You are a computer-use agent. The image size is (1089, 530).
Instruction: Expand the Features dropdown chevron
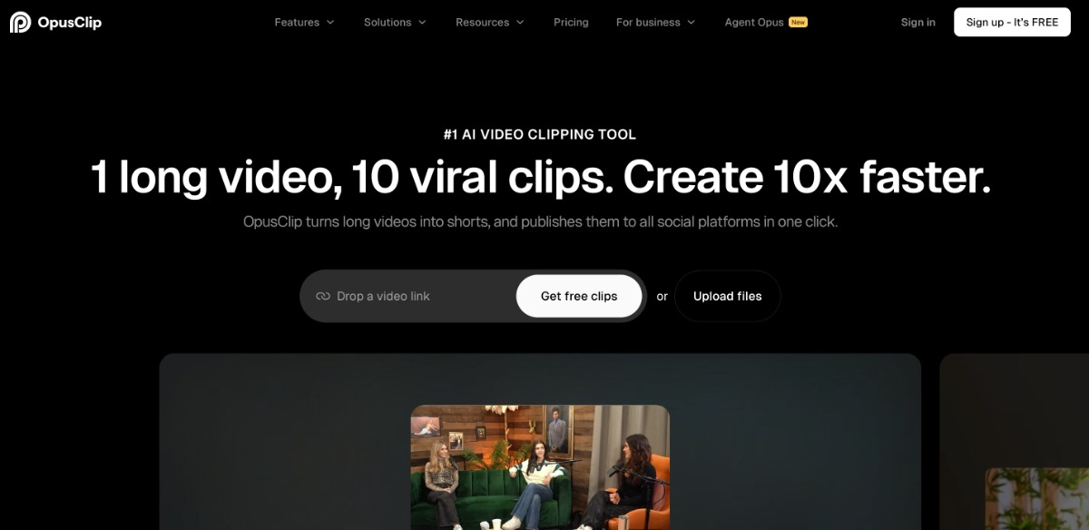330,22
